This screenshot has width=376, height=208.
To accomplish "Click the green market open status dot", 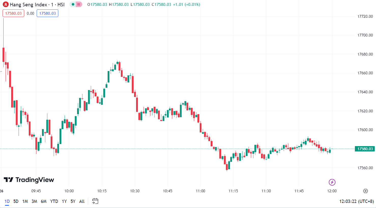I will pyautogui.click(x=73, y=5).
